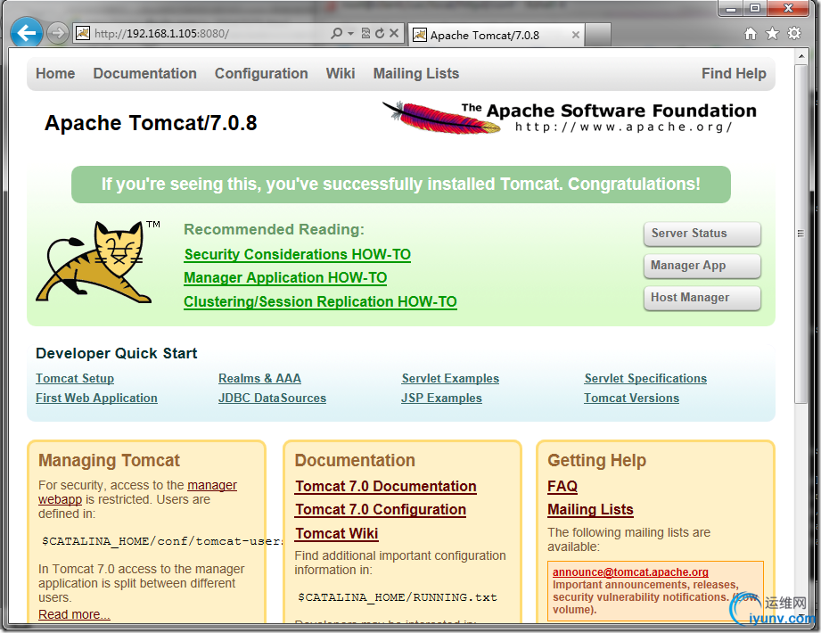Open Documentation in the top navigation bar
821x633 pixels.
(145, 73)
